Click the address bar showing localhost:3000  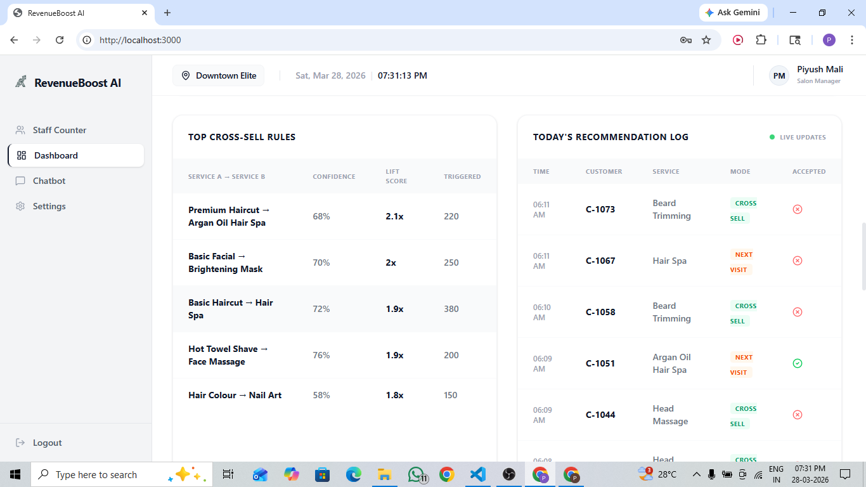[x=399, y=40]
